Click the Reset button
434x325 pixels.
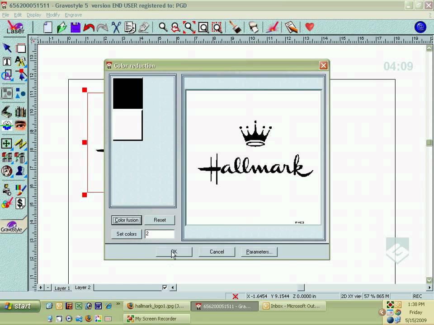point(160,220)
